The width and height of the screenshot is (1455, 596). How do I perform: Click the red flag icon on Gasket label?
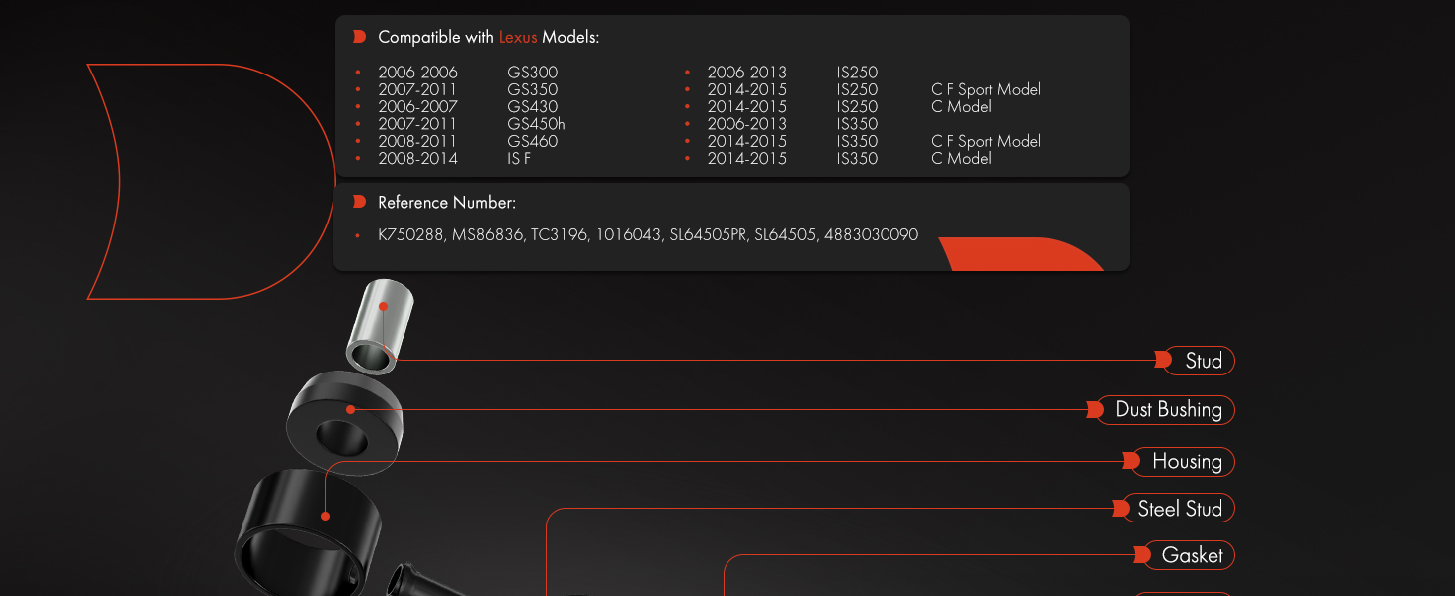tap(1142, 555)
